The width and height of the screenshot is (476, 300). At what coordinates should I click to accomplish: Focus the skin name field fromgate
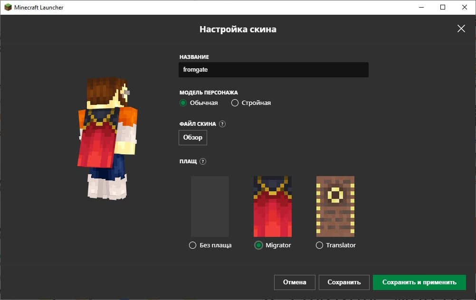click(274, 70)
